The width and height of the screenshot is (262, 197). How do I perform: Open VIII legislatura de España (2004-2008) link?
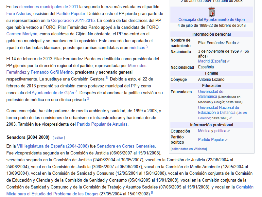pos(53,146)
